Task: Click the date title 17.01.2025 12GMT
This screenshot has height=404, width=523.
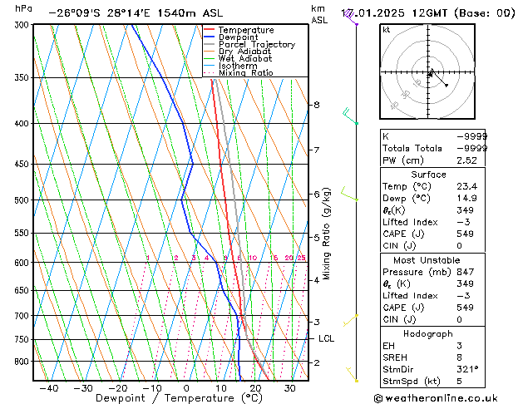Action: [x=395, y=13]
